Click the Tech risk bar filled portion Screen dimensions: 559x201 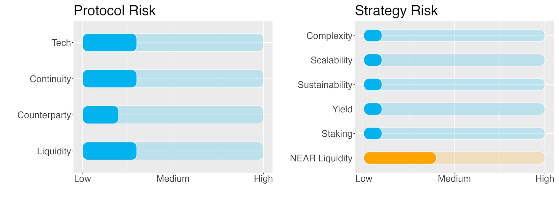click(109, 43)
